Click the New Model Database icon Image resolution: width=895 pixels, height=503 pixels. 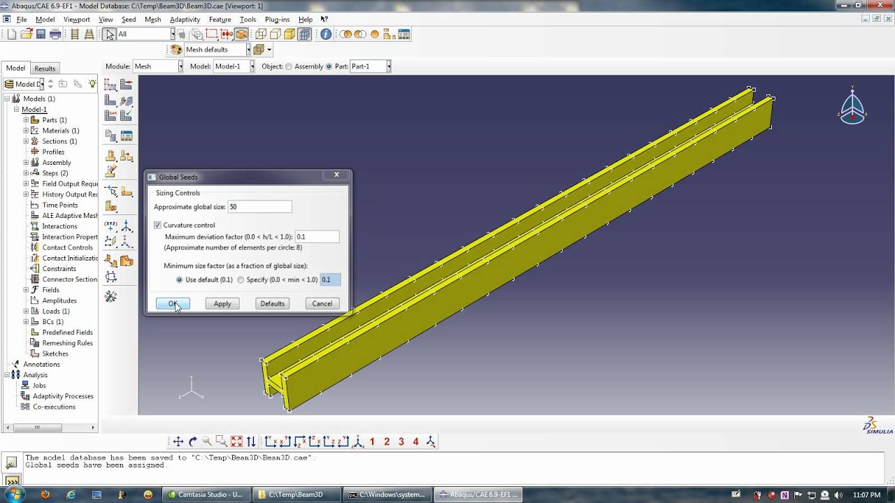point(11,34)
